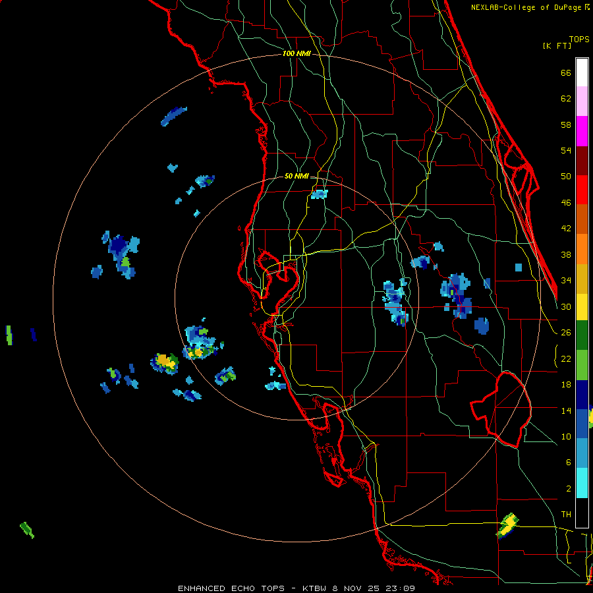593x593 pixels.
Task: Click the 'NEXLAB-College of DuPage' credit text
Action: coord(526,7)
